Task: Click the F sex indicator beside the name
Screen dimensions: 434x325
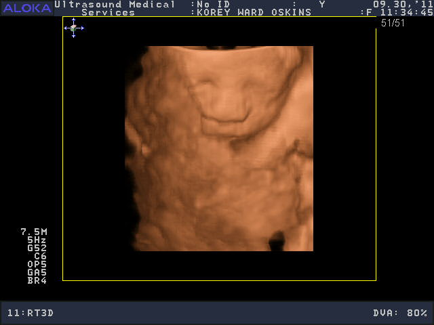Action: click(x=370, y=12)
